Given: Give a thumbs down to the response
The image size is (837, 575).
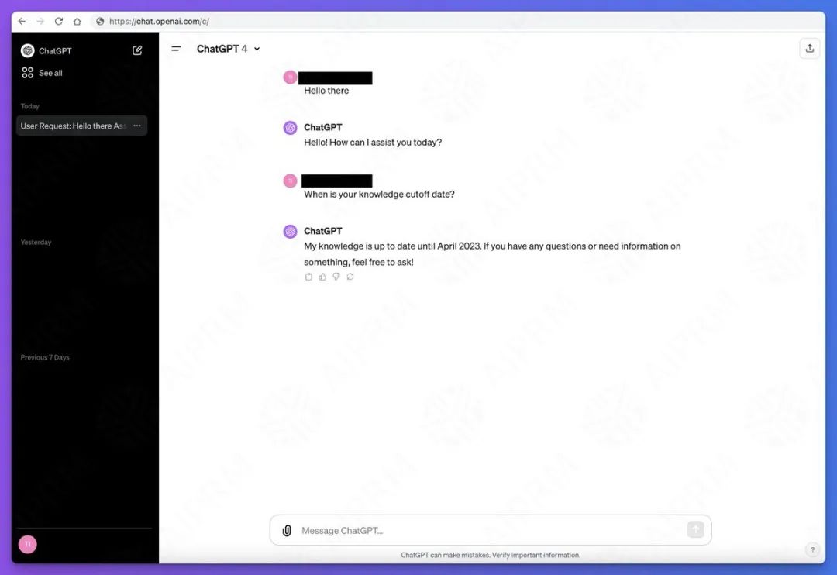Looking at the screenshot, I should click(336, 277).
